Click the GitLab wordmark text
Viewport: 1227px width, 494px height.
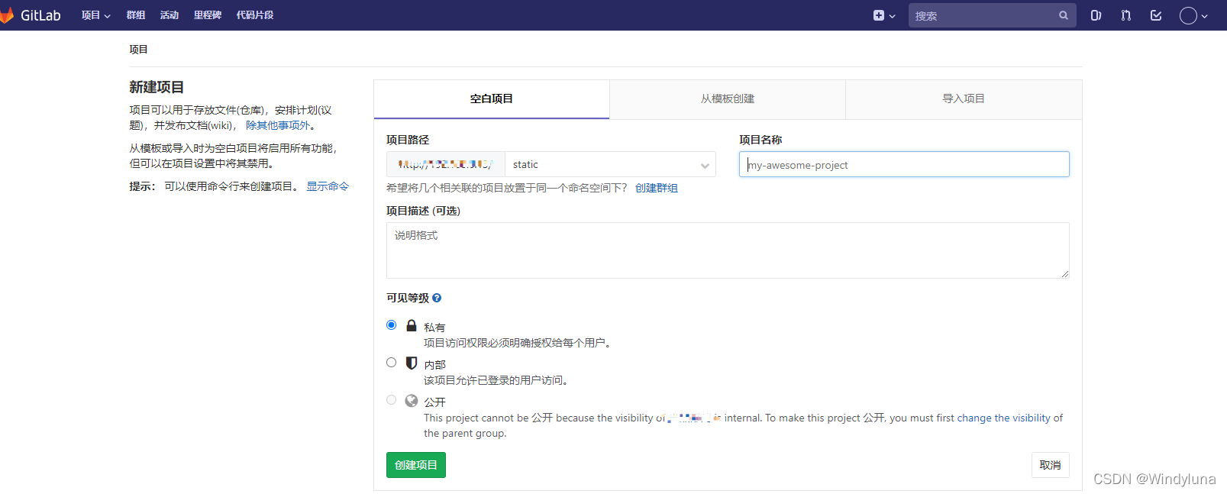pyautogui.click(x=40, y=15)
